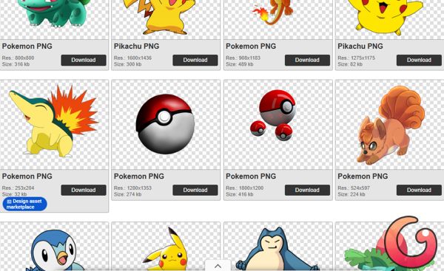Select the 'Res.: 1280x1353' text

coord(132,188)
